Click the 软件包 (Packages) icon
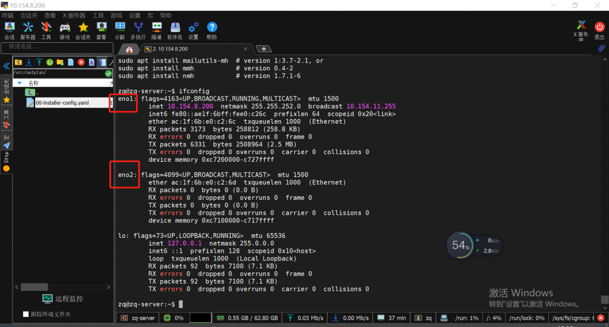The width and height of the screenshot is (609, 327). coord(175,30)
